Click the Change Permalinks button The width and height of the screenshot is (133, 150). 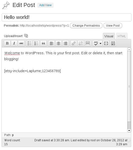[x=86, y=26]
